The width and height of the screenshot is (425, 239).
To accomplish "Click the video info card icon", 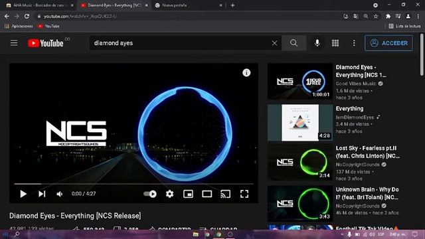I will 246,72.
